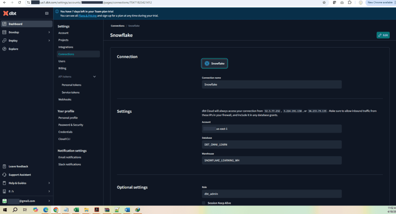Open File Explorer from the taskbar
Viewport: 396px width, 214px height.
86,210
